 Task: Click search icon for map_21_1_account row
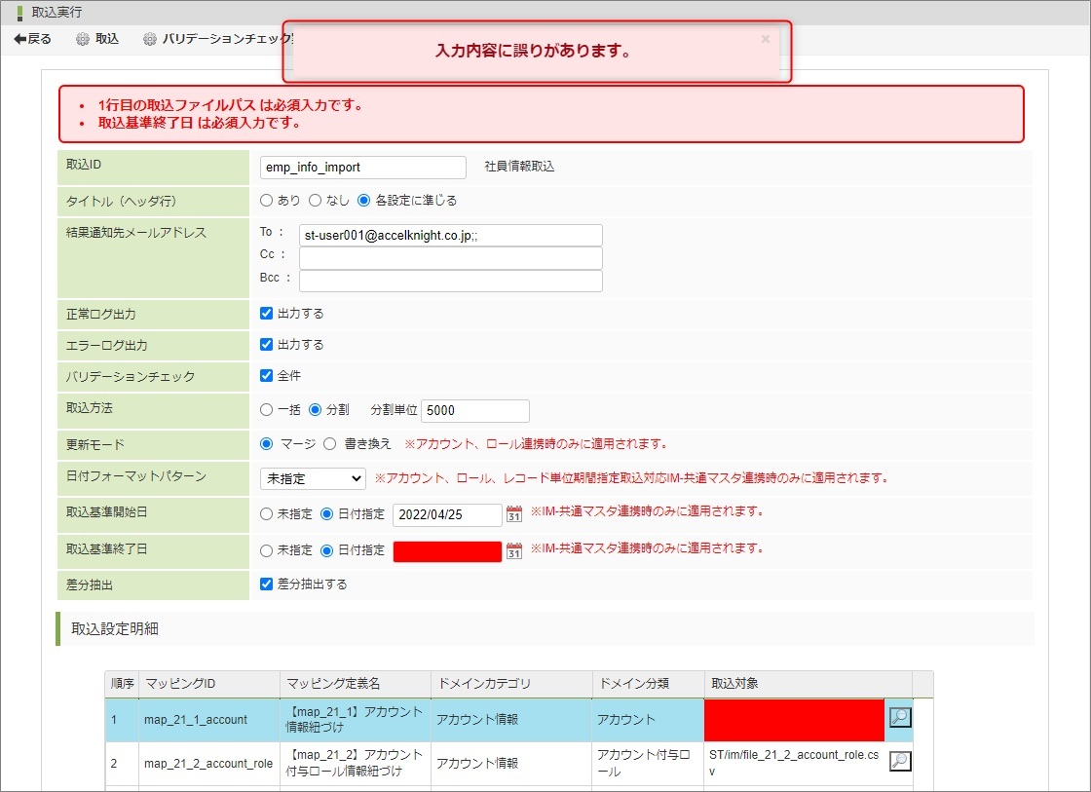pyautogui.click(x=900, y=718)
